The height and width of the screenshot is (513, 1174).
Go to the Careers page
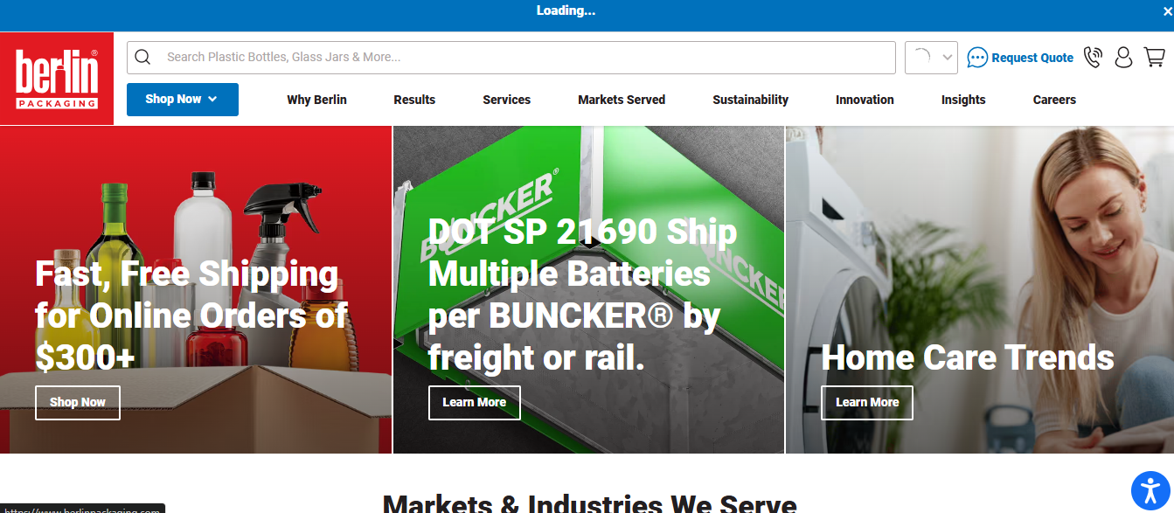tap(1054, 100)
